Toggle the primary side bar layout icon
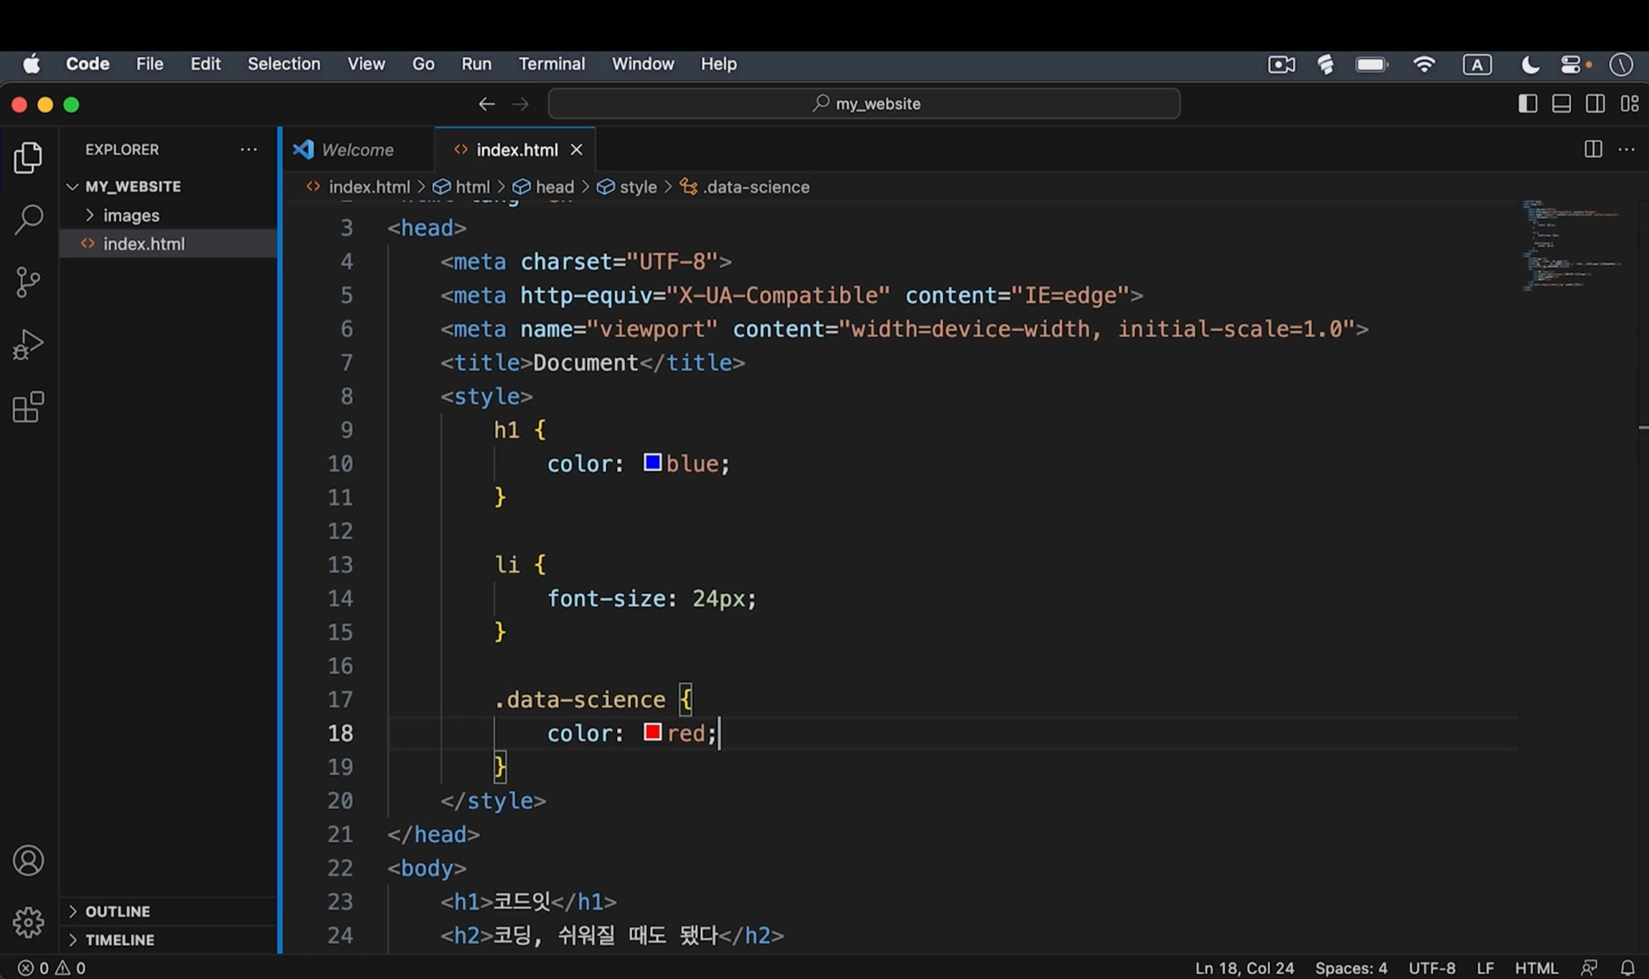 pyautogui.click(x=1527, y=104)
